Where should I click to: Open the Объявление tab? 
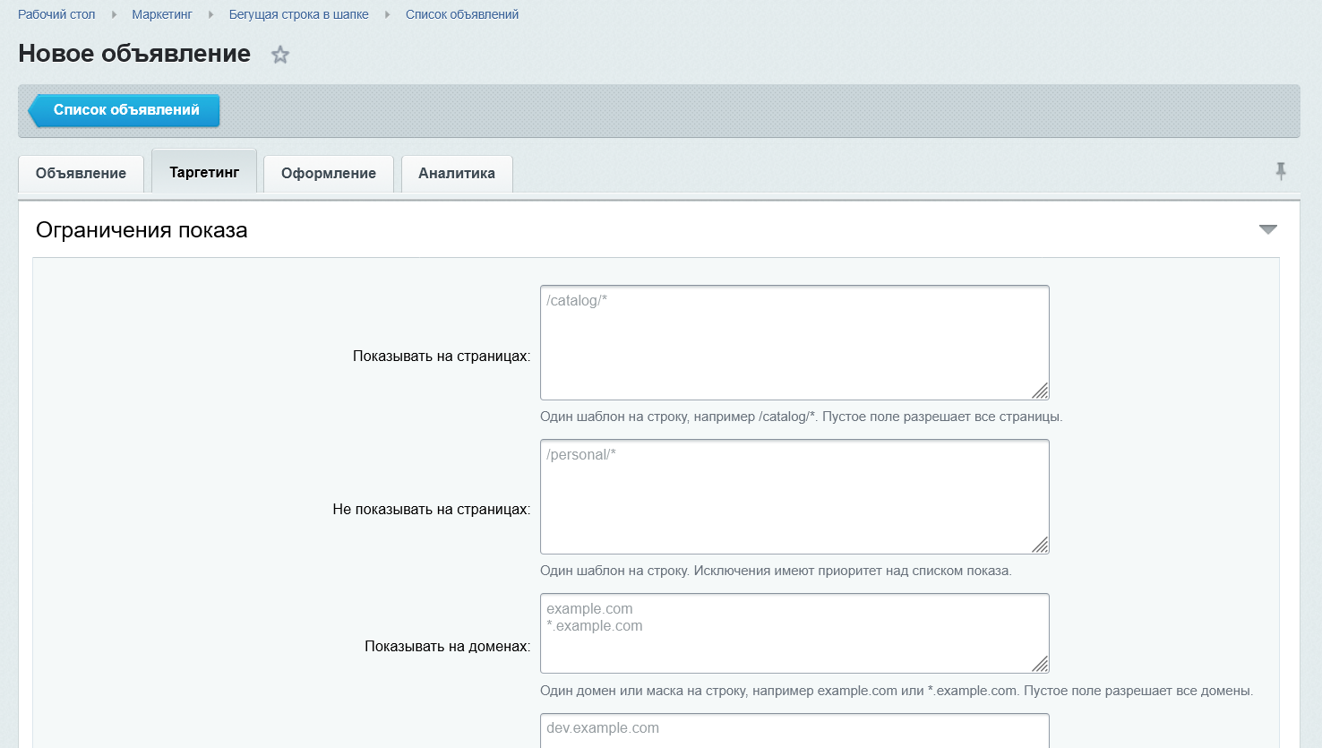(x=81, y=174)
